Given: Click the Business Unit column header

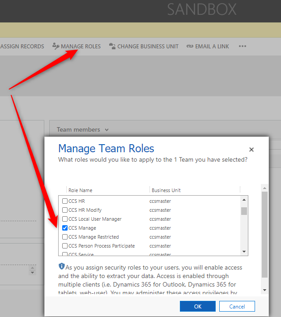Looking at the screenshot, I should point(166,190).
